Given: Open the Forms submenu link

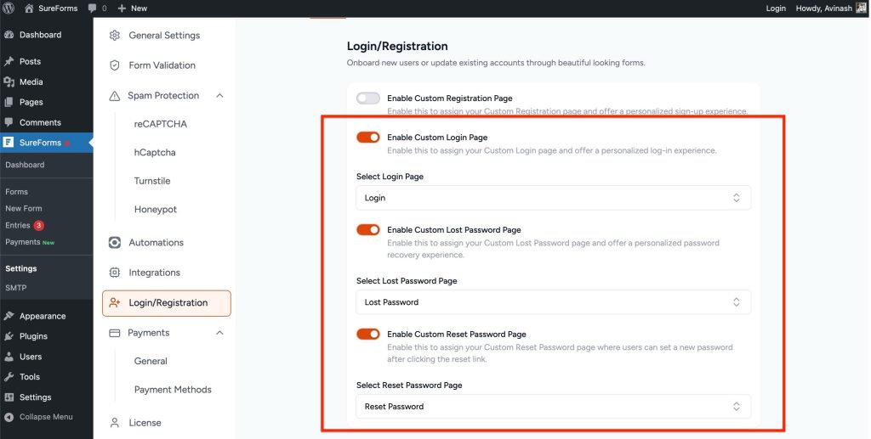Looking at the screenshot, I should coord(17,192).
